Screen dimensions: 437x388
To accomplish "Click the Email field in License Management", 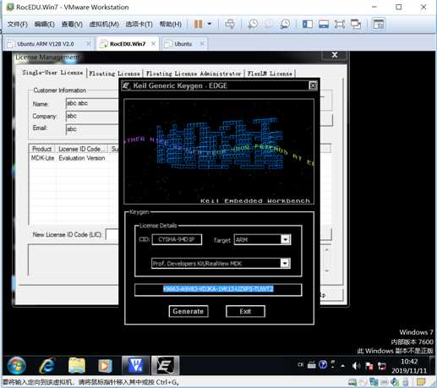I will coord(92,129).
